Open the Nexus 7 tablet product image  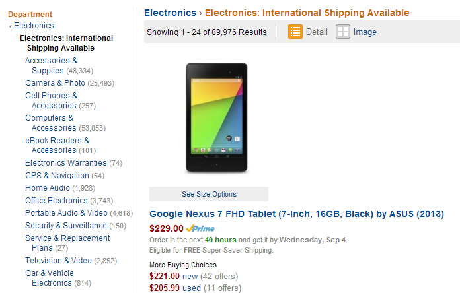[217, 117]
